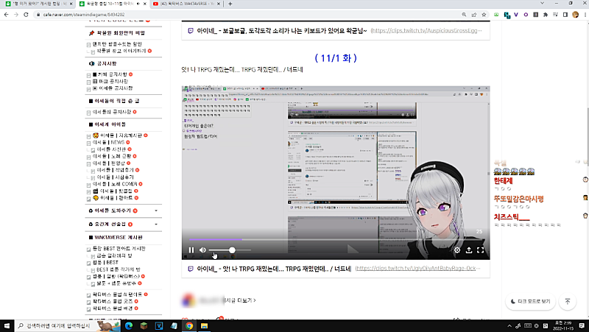This screenshot has height=332, width=589.
Task: Open the tab search chevron in Chrome
Action: coord(542,4)
